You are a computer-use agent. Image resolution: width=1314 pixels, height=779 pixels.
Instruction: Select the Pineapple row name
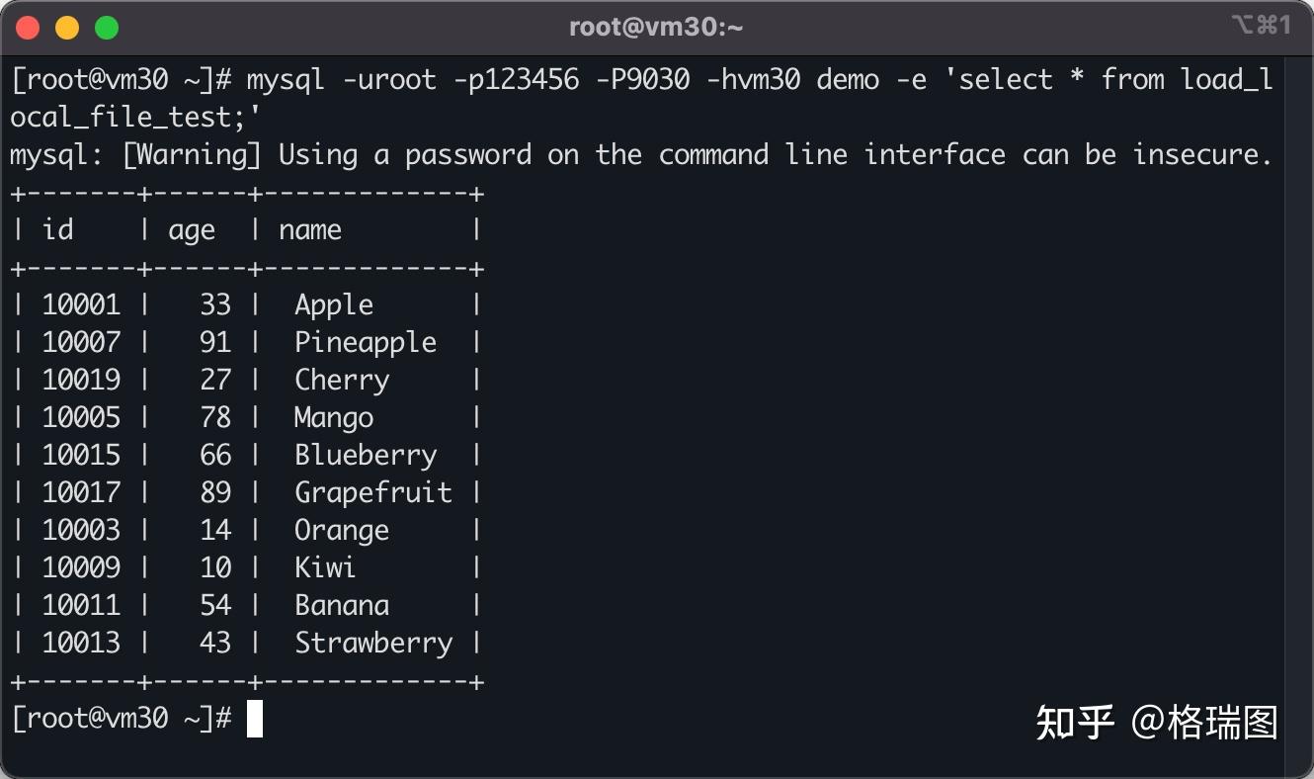366,343
